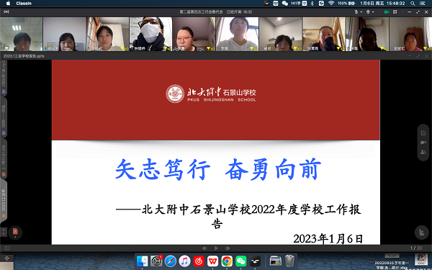Screen dimensions: 432x270
Task: Expand the microphone device dropdown arrow
Action: coord(361,12)
